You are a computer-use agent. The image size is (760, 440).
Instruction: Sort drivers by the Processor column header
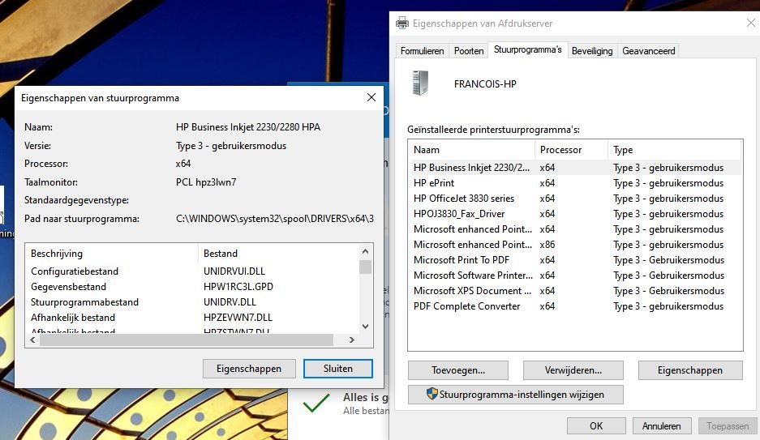(x=571, y=150)
